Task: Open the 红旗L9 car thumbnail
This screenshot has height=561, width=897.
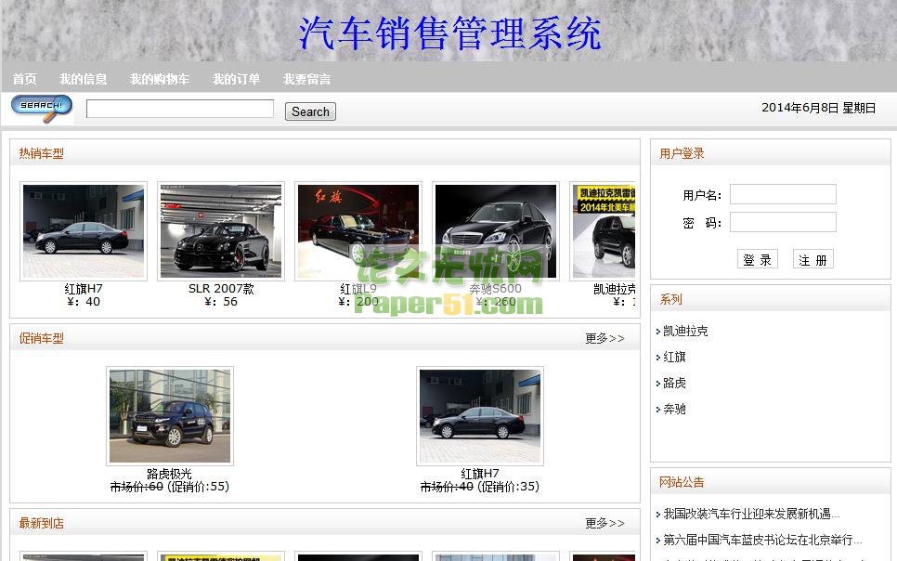Action: click(358, 231)
